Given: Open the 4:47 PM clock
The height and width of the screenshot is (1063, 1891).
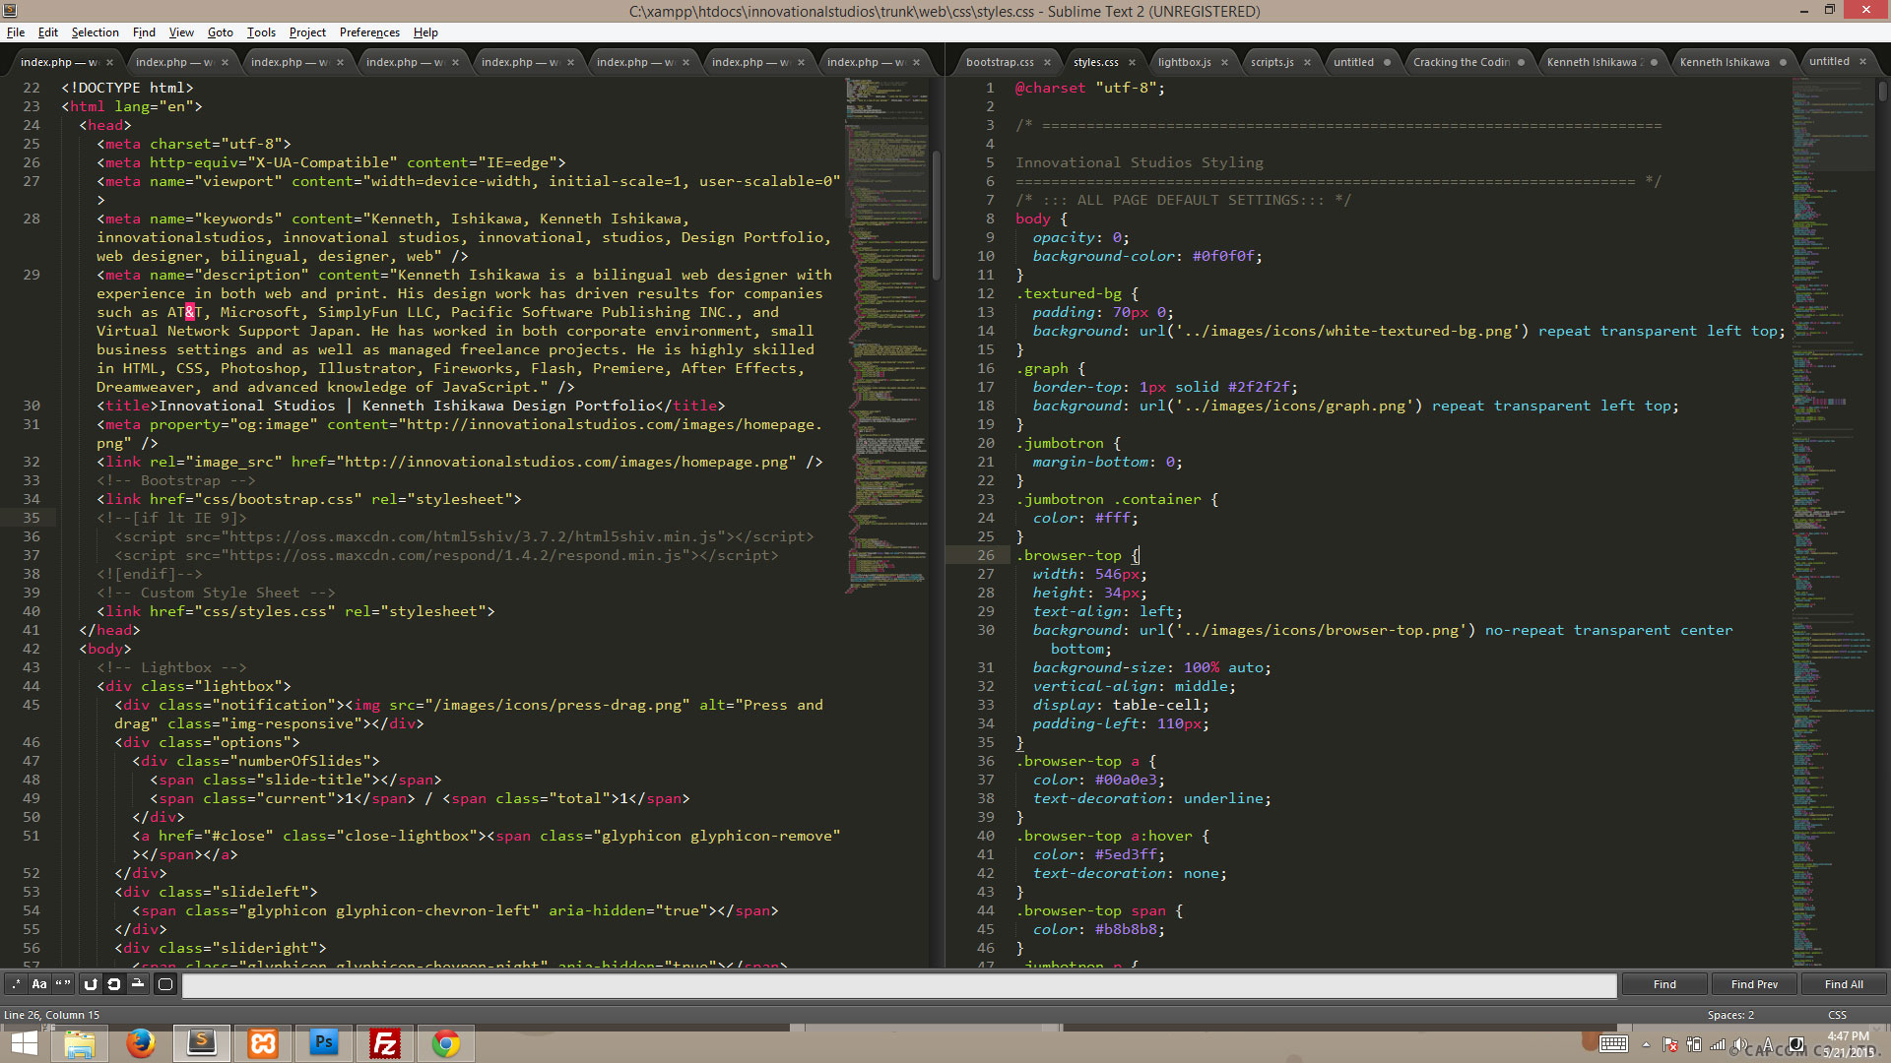Looking at the screenshot, I should (1848, 1043).
